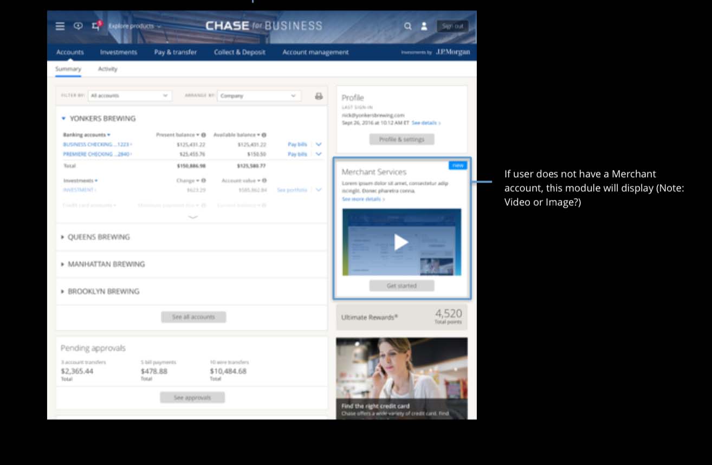Expand options chevron for Investment row
The image size is (712, 465).
[x=319, y=190]
